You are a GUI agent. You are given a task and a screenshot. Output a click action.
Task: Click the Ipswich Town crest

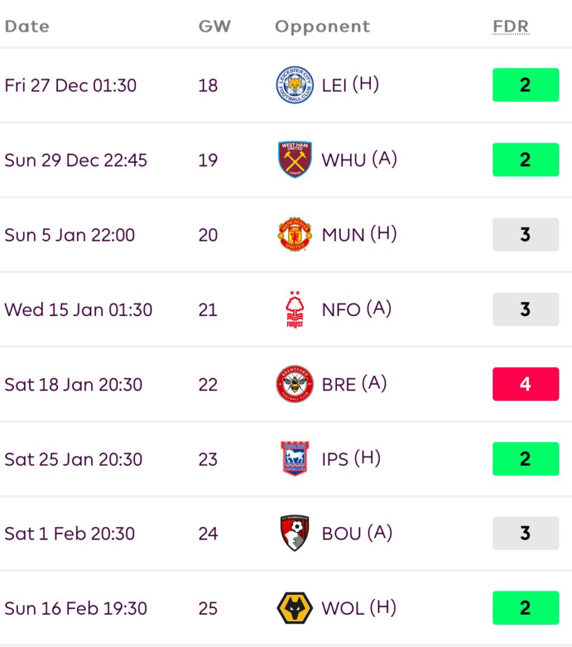click(295, 459)
